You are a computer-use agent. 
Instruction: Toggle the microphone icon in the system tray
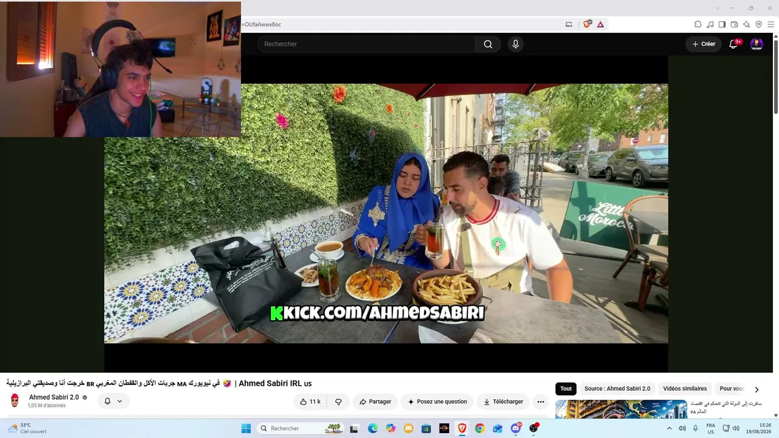696,428
